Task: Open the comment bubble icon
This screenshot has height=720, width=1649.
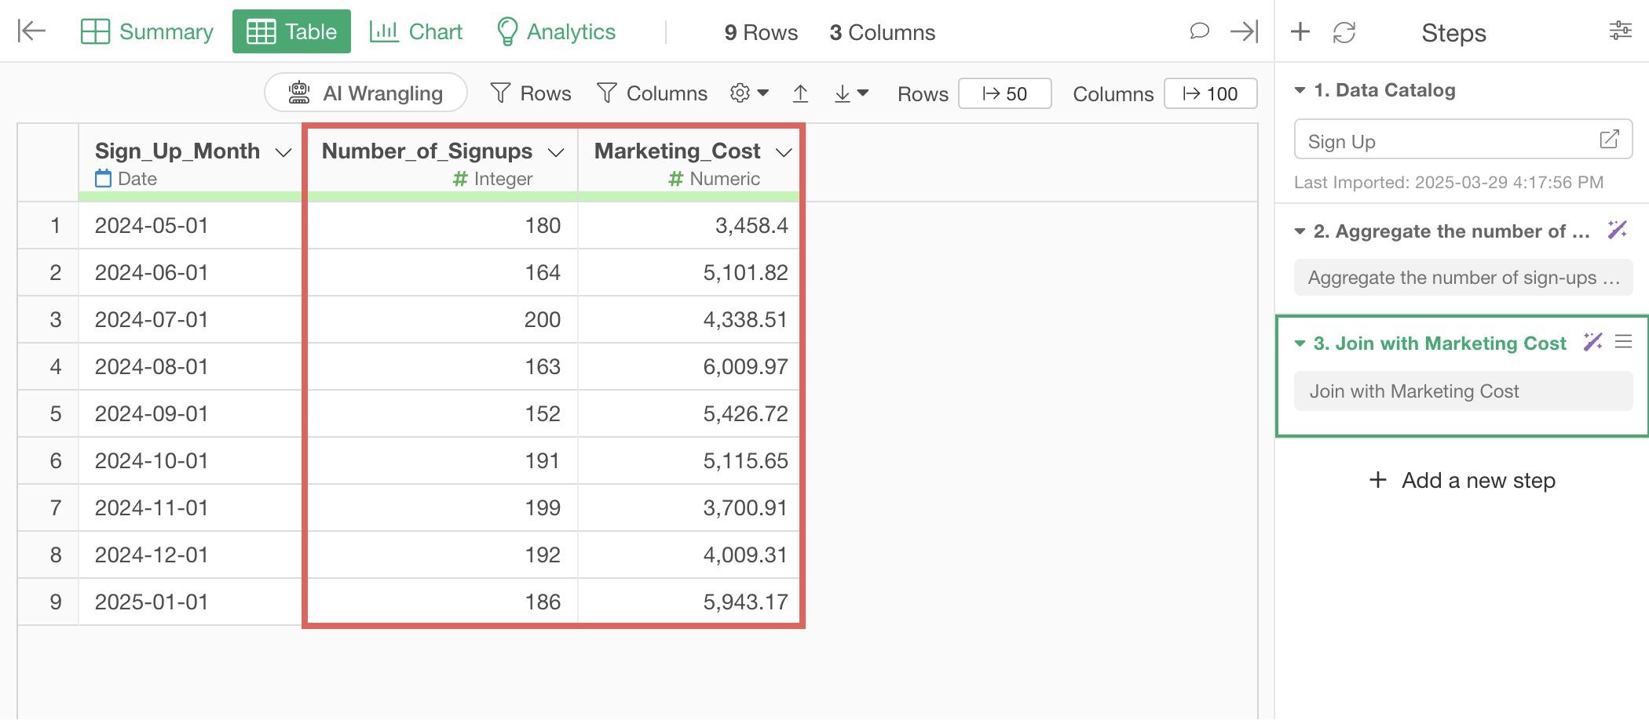Action: pos(1199,31)
